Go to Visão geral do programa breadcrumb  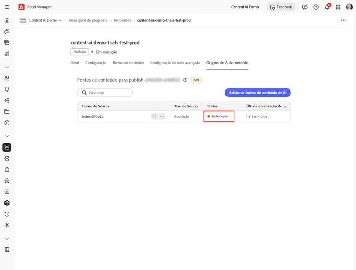click(88, 20)
